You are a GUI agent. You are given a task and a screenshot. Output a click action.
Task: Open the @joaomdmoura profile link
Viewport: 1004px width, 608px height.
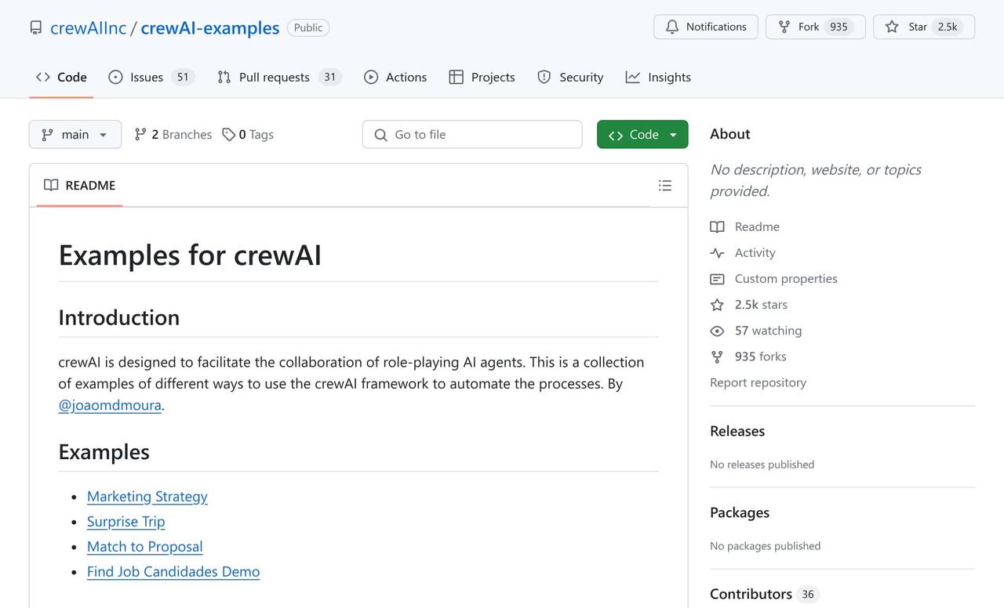click(109, 405)
